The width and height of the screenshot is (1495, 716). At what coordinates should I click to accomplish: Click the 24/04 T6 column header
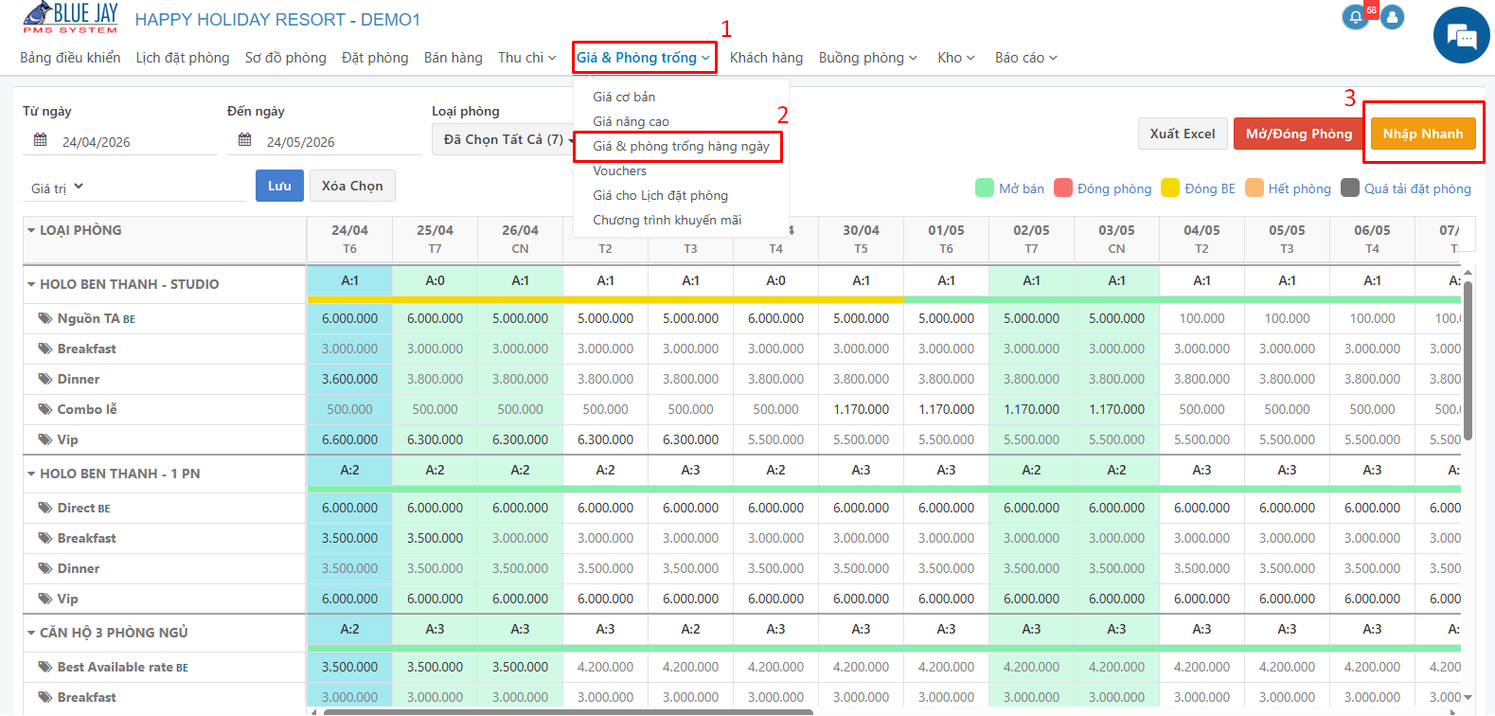tap(349, 239)
